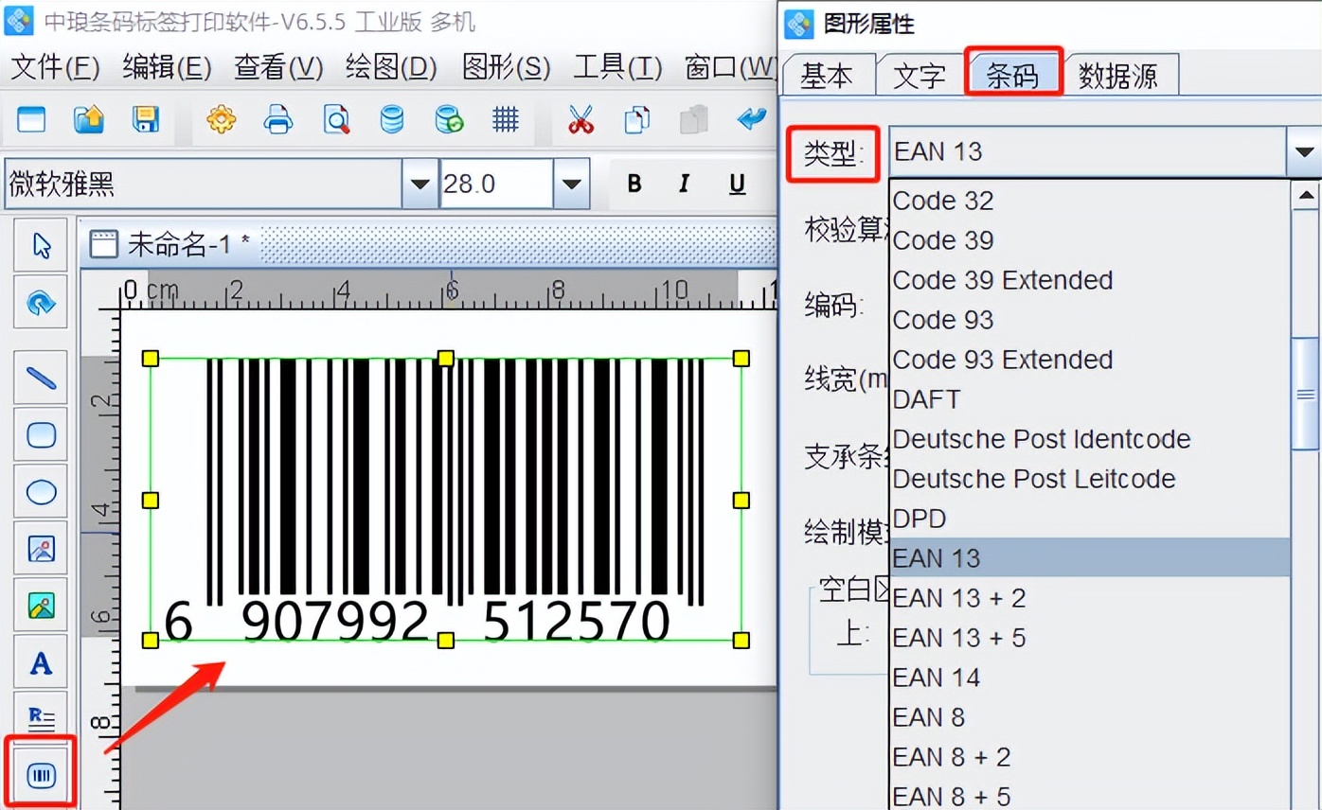Open document settings gear icon
The image size is (1322, 810).
point(221,119)
